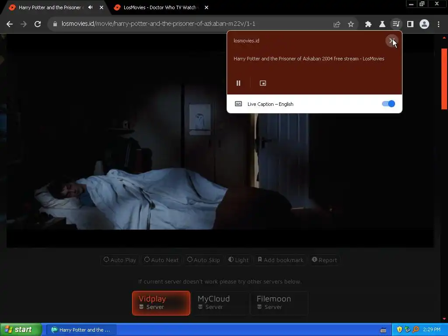Open the Windows start button

tap(21, 330)
